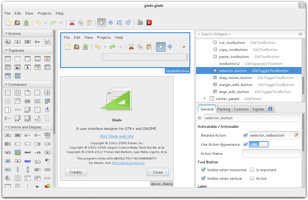Click the Undo arrow icon
Image resolution: width=308 pixels, height=200 pixels.
[x=38, y=23]
